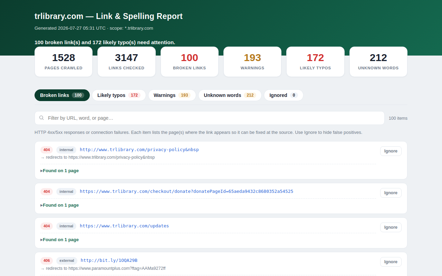Image resolution: width=442 pixels, height=276 pixels.
Task: Open the Likely typos tab
Action: pyautogui.click(x=119, y=95)
